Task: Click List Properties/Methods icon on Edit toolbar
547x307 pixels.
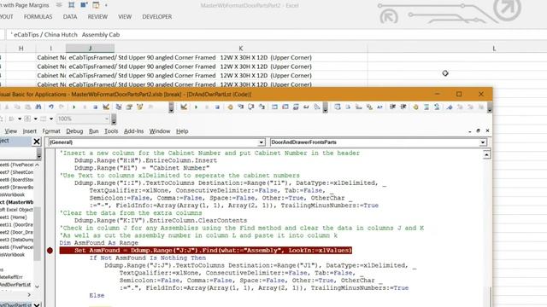Action: tap(338, 107)
